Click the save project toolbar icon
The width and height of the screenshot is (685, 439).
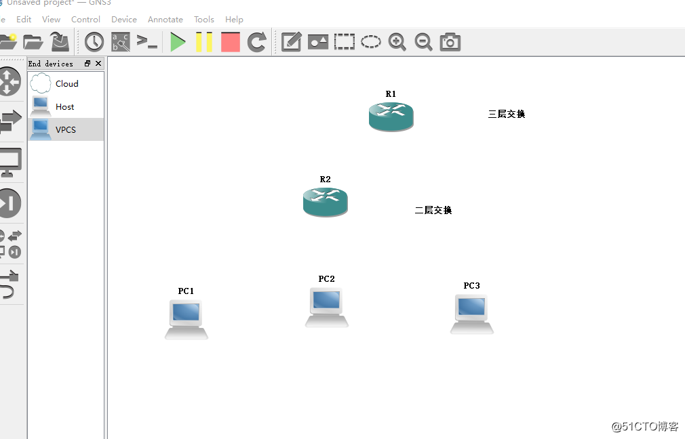(60, 42)
